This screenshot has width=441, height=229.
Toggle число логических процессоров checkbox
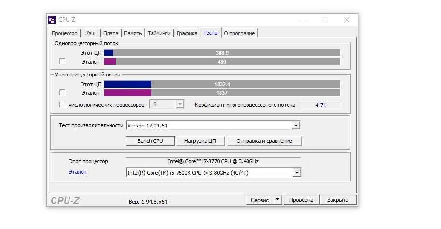tap(62, 104)
